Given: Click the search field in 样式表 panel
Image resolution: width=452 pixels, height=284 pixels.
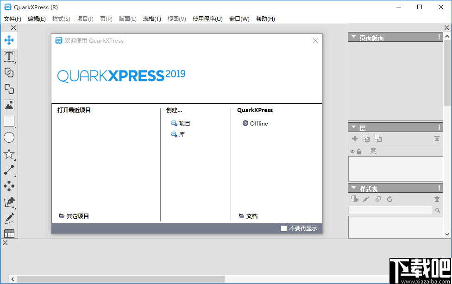Looking at the screenshot, I should pos(390,210).
